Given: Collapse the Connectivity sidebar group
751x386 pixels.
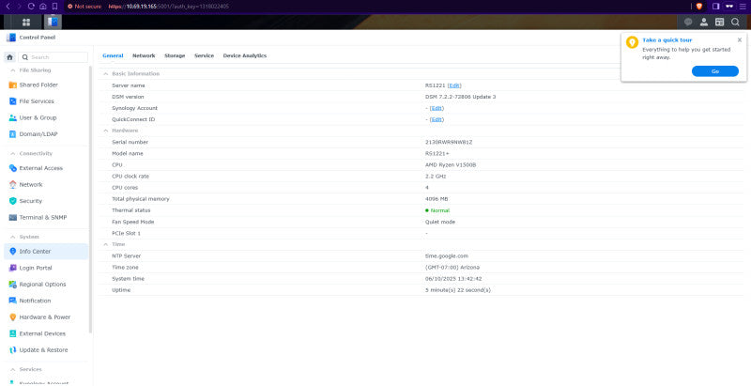Looking at the screenshot, I should click(13, 154).
